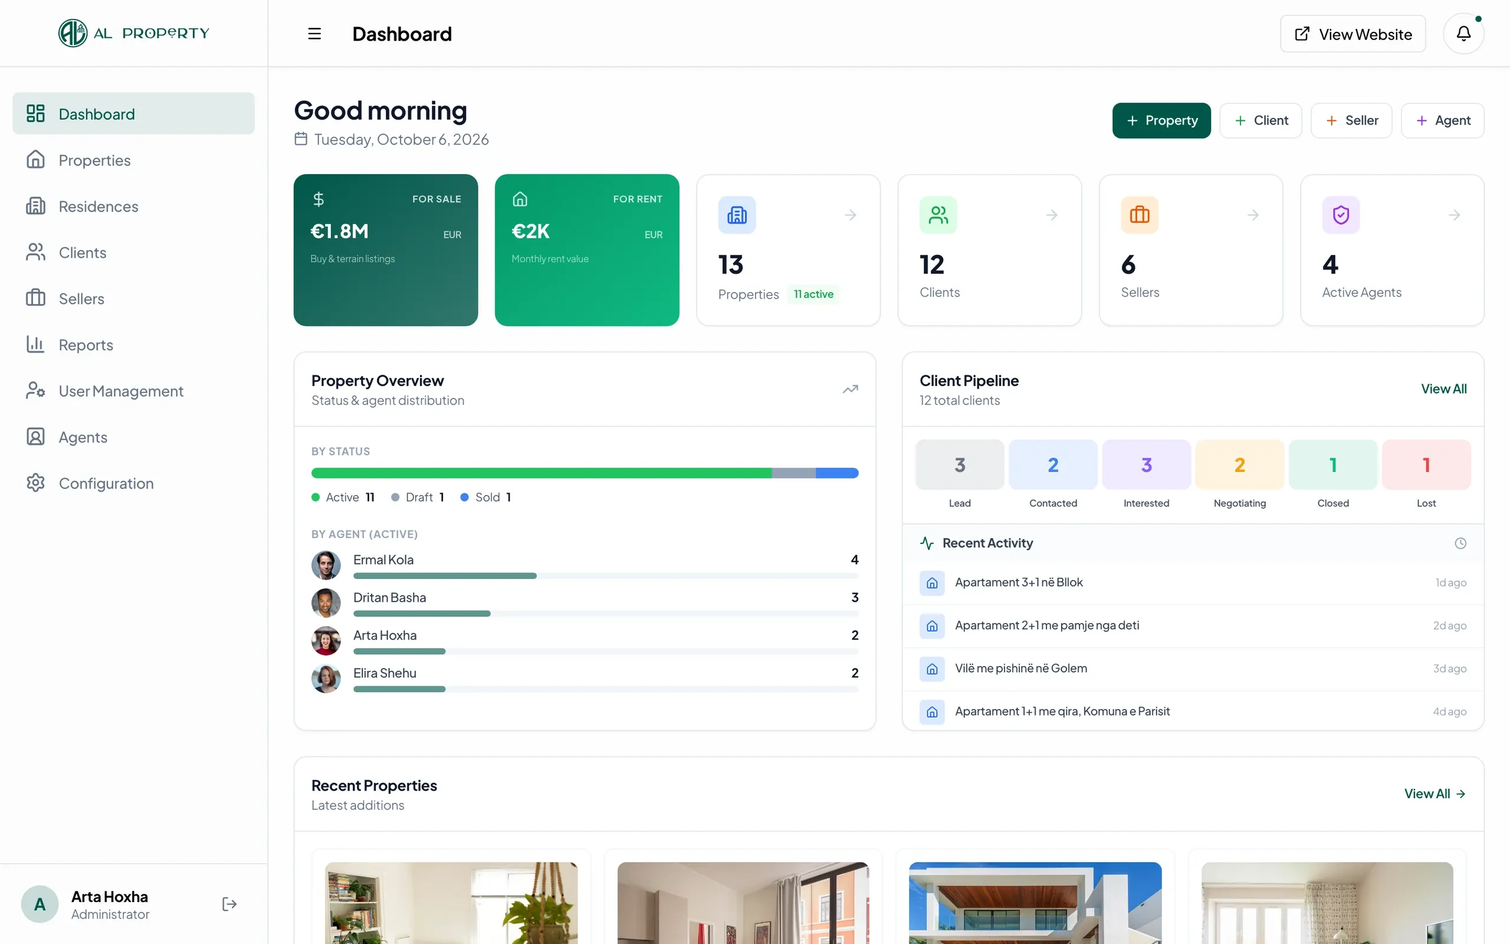Screen dimensions: 1510x944
Task: Click View All in Recent Properties
Action: (x=1434, y=794)
